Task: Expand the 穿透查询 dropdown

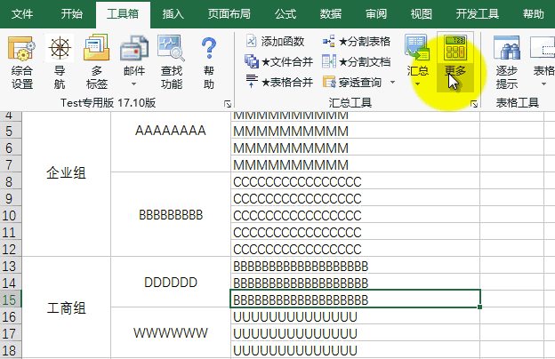Action: pyautogui.click(x=388, y=83)
